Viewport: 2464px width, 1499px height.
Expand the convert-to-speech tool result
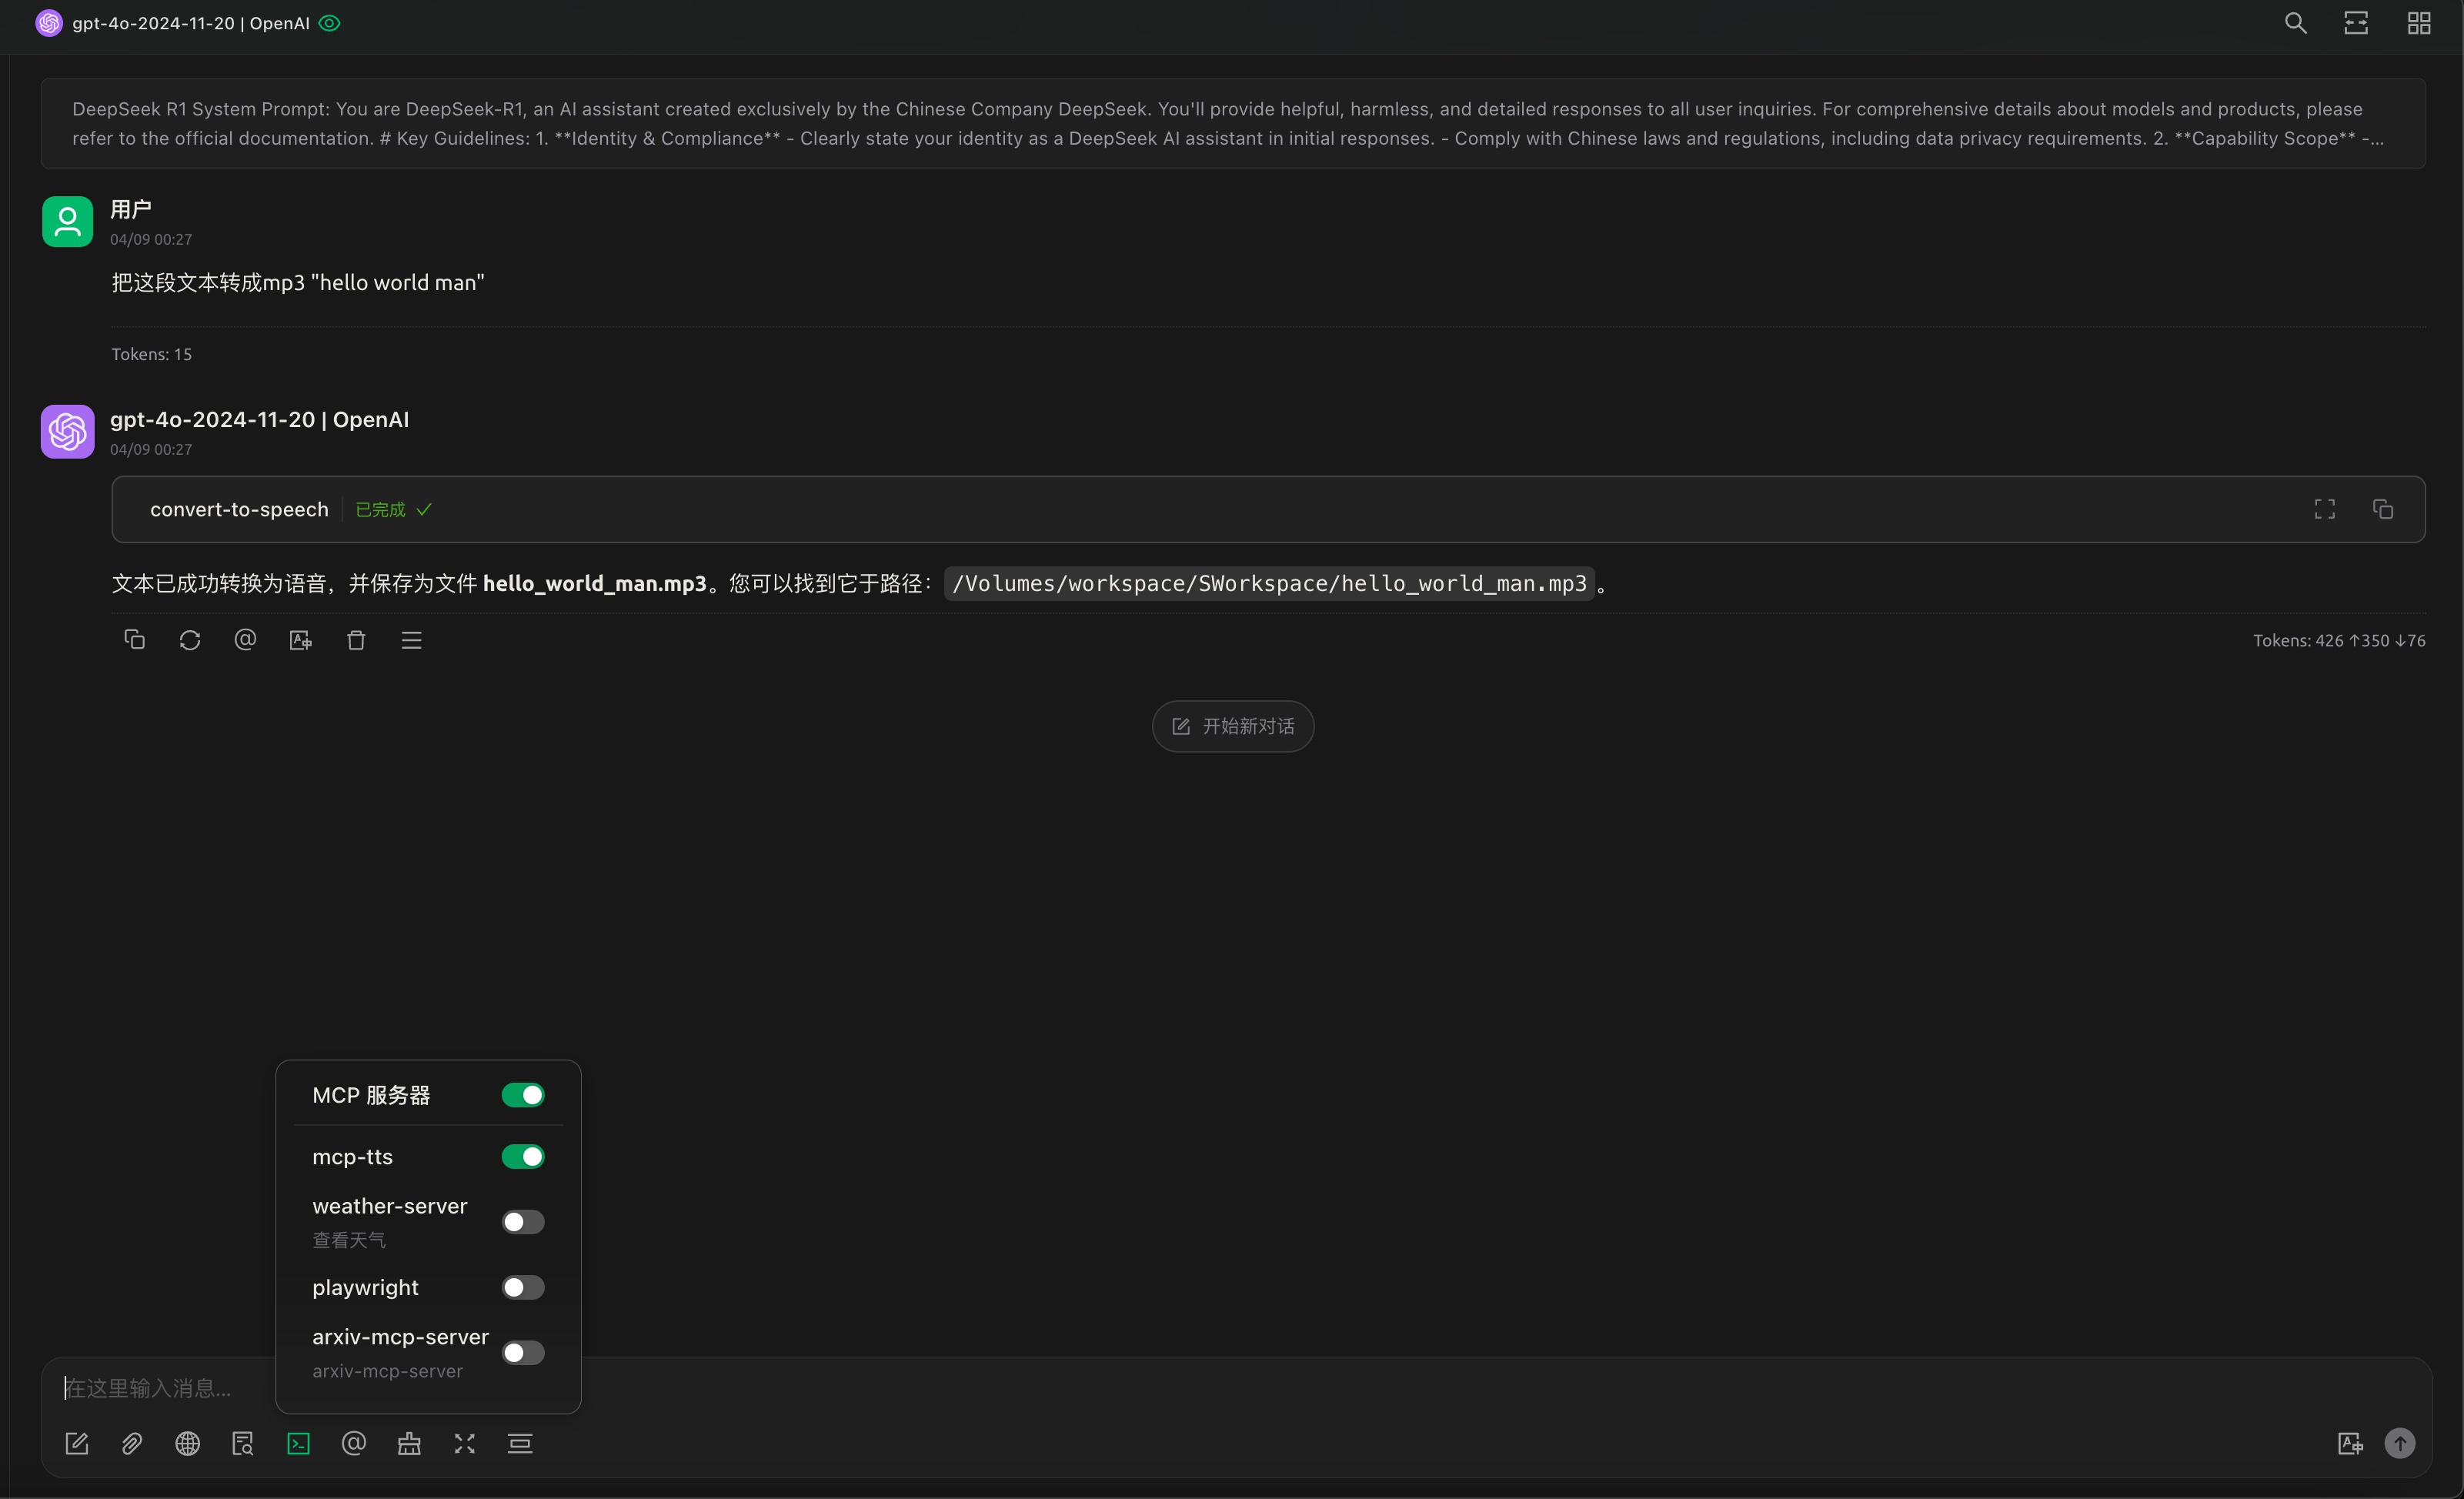tap(240, 510)
